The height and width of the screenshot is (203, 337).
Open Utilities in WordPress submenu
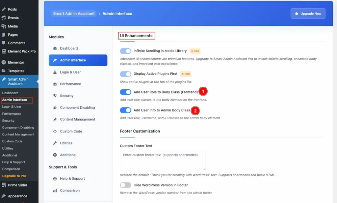[8, 148]
